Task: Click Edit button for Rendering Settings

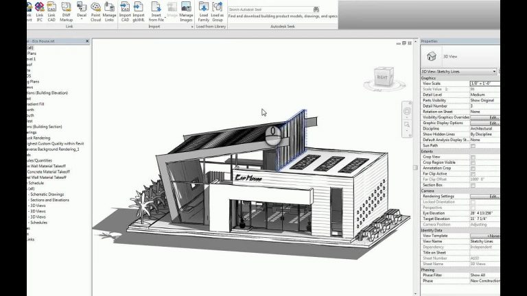Action: (493, 196)
